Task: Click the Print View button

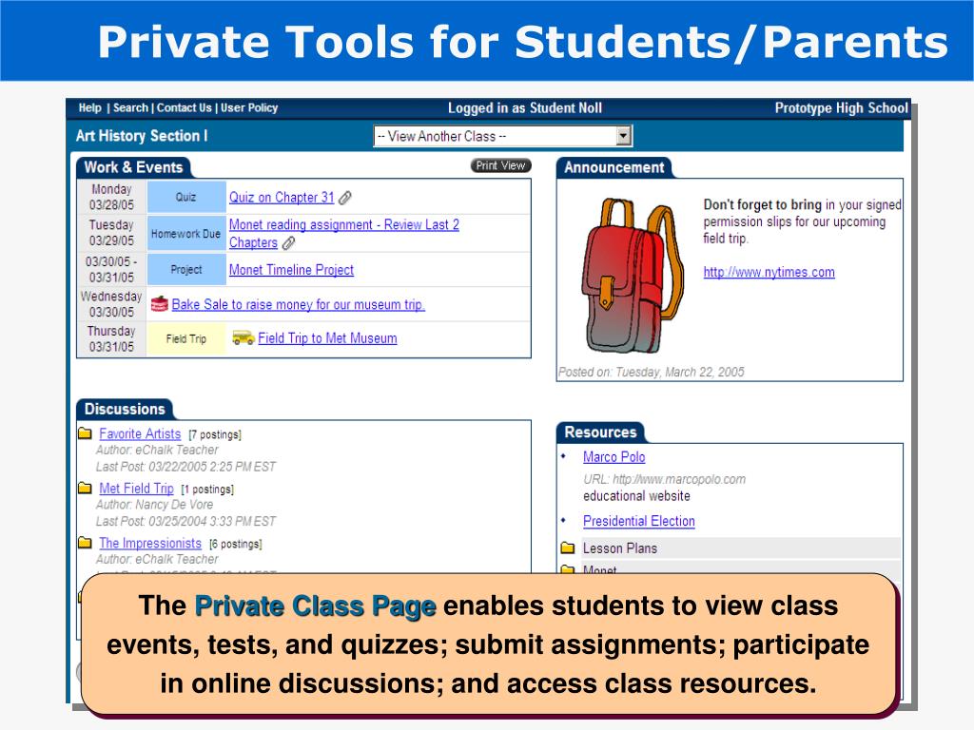Action: tap(500, 165)
